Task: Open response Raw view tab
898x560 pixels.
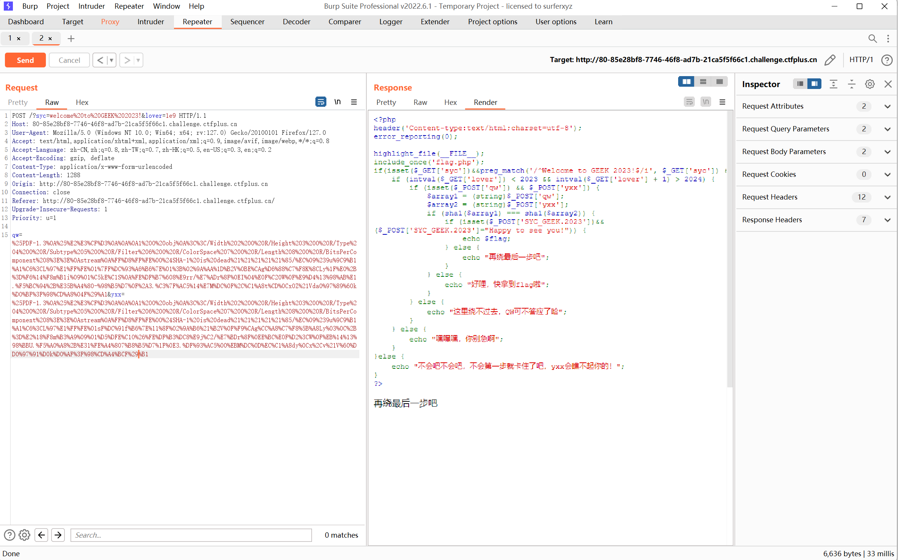Action: pyautogui.click(x=420, y=102)
